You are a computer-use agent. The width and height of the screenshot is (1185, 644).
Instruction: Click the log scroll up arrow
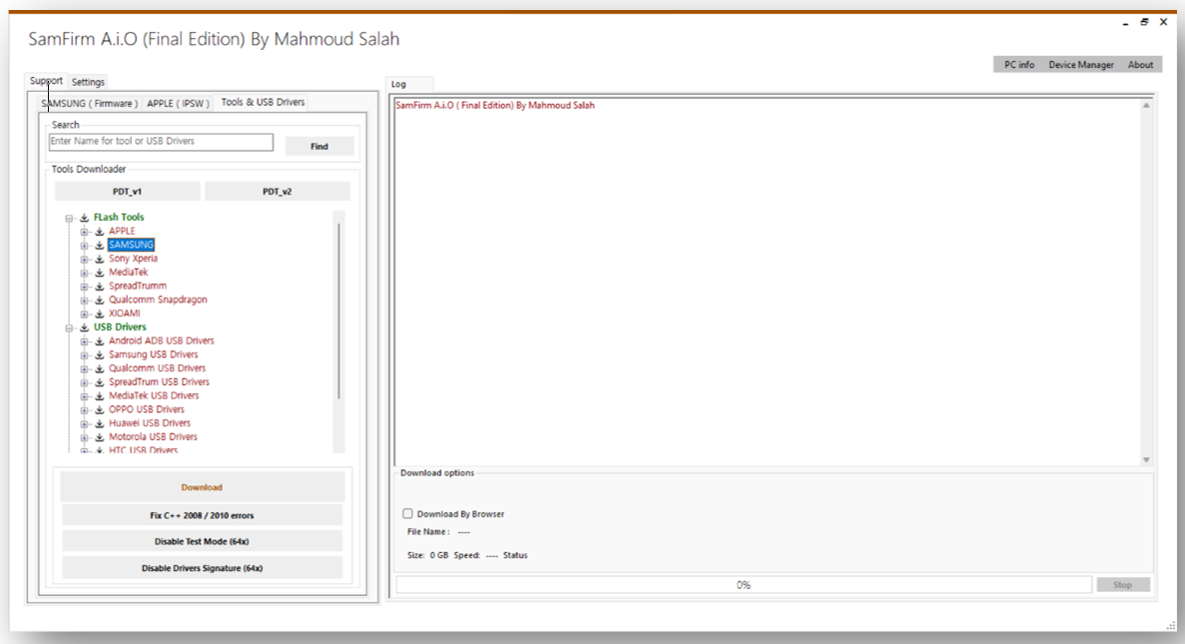[x=1146, y=106]
